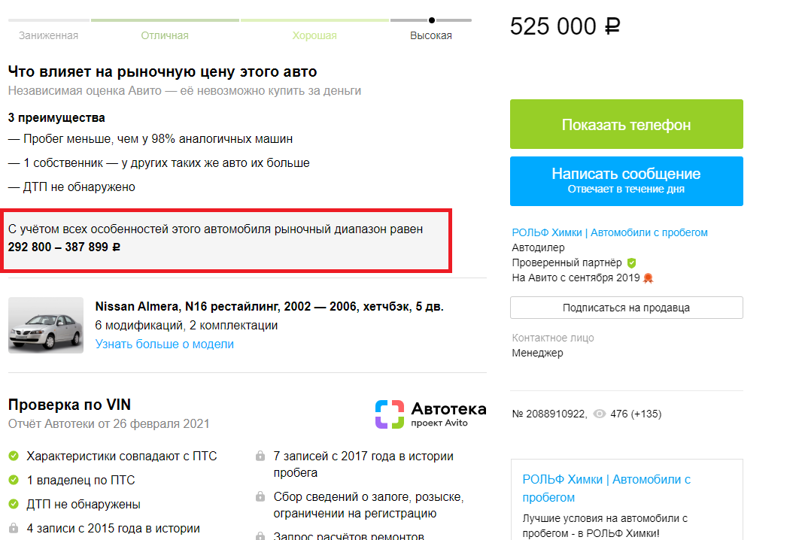
Task: Open Узнать больше о модели link
Action: (x=164, y=344)
